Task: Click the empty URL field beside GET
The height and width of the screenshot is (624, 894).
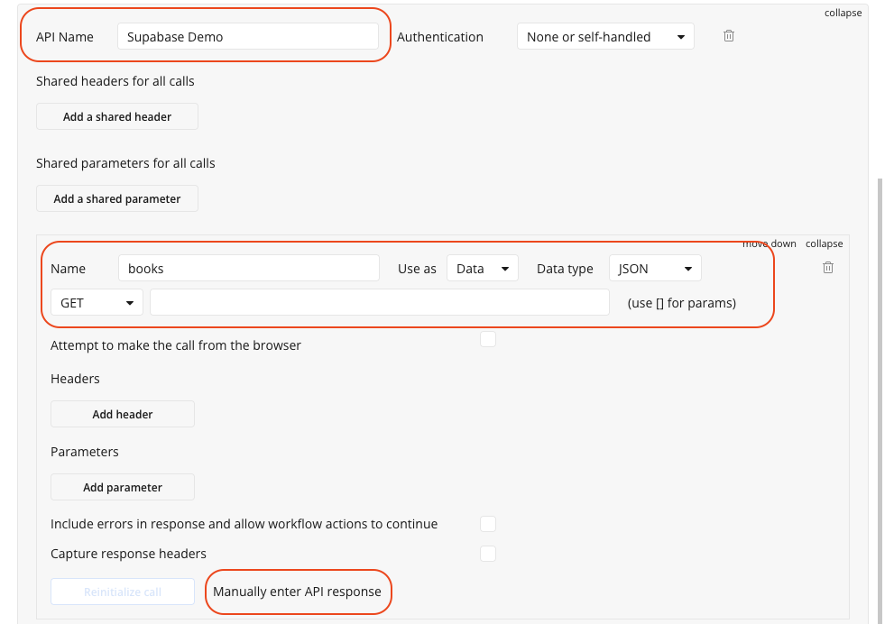Action: pyautogui.click(x=380, y=303)
